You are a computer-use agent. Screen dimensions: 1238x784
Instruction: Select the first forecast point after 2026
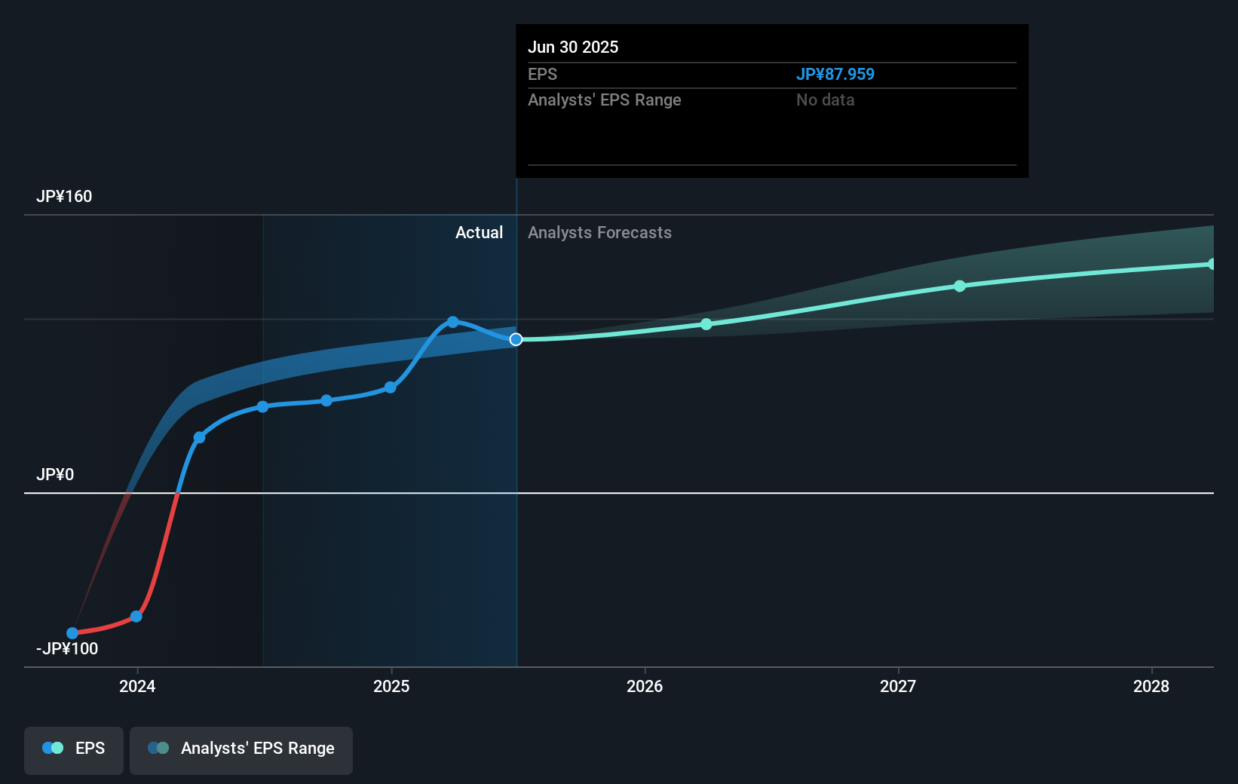[706, 324]
